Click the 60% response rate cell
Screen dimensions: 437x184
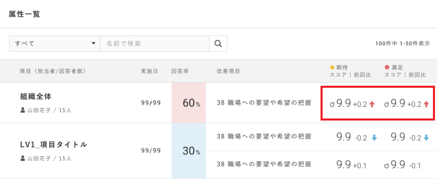click(189, 103)
